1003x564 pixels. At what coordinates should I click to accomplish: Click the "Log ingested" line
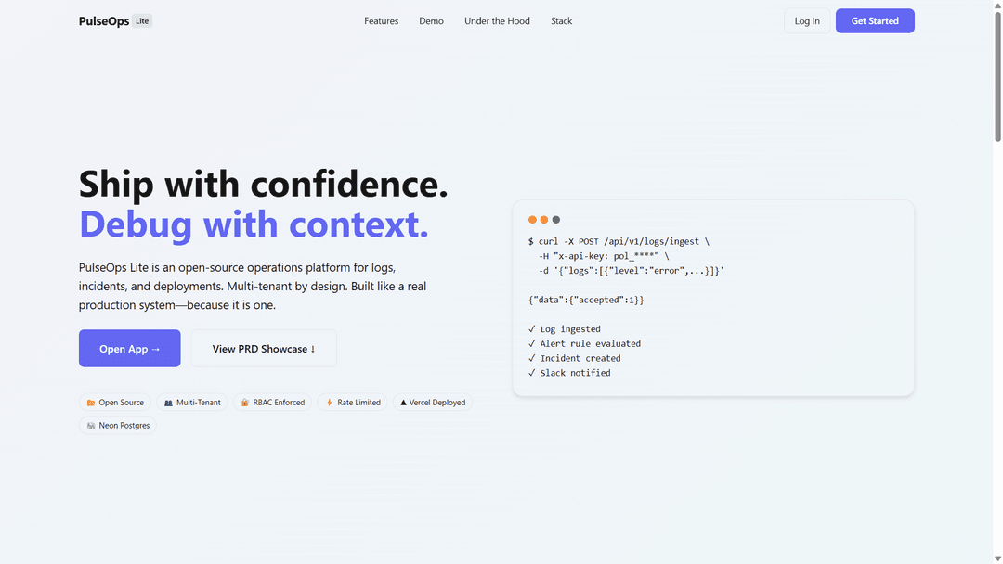click(x=565, y=329)
